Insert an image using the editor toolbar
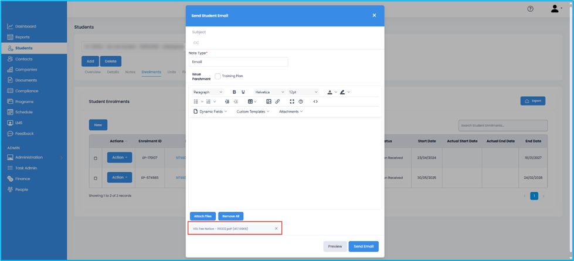Viewport: 574px width, 261px height. click(x=269, y=101)
